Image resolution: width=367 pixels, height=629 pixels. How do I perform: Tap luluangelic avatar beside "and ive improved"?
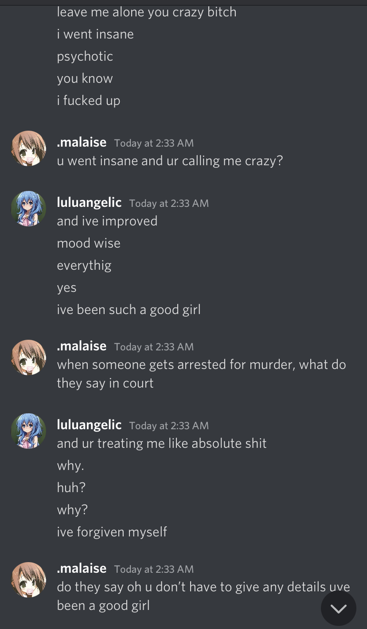pos(29,209)
